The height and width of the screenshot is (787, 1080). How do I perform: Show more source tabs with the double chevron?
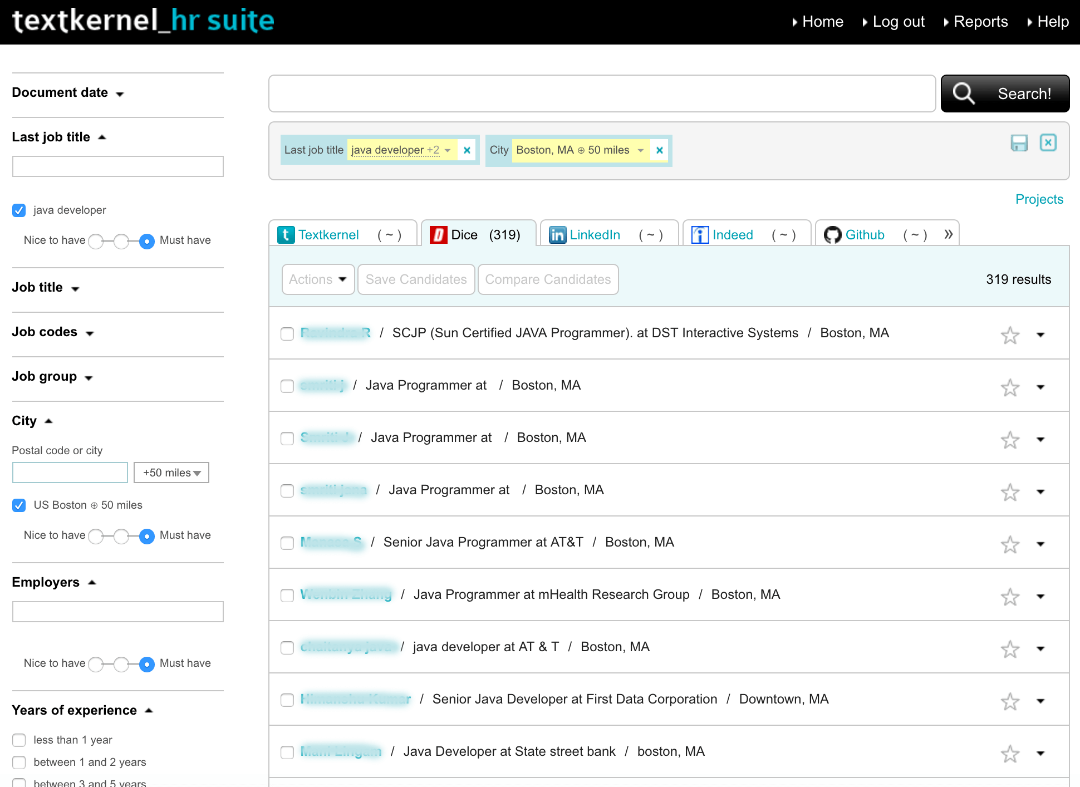click(949, 234)
